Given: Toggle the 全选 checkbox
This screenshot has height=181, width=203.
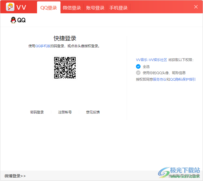Looking at the screenshot, I should 138,66.
